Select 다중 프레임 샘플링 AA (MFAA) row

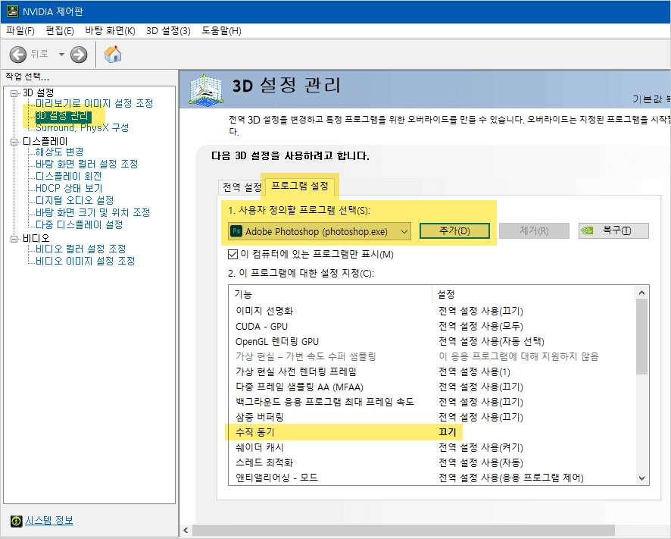tap(432, 387)
